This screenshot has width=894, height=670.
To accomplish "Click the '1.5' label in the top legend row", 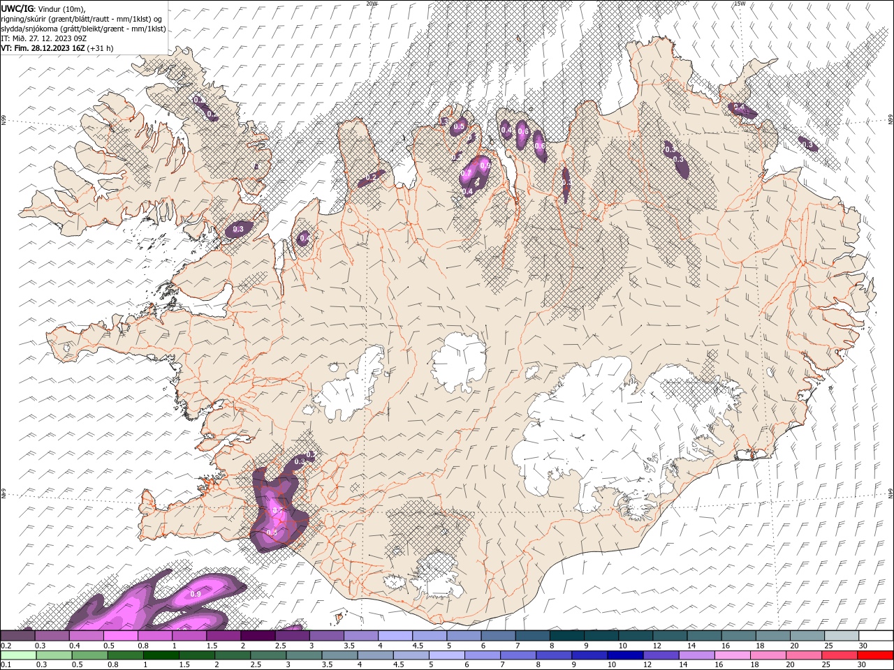I will tap(212, 646).
